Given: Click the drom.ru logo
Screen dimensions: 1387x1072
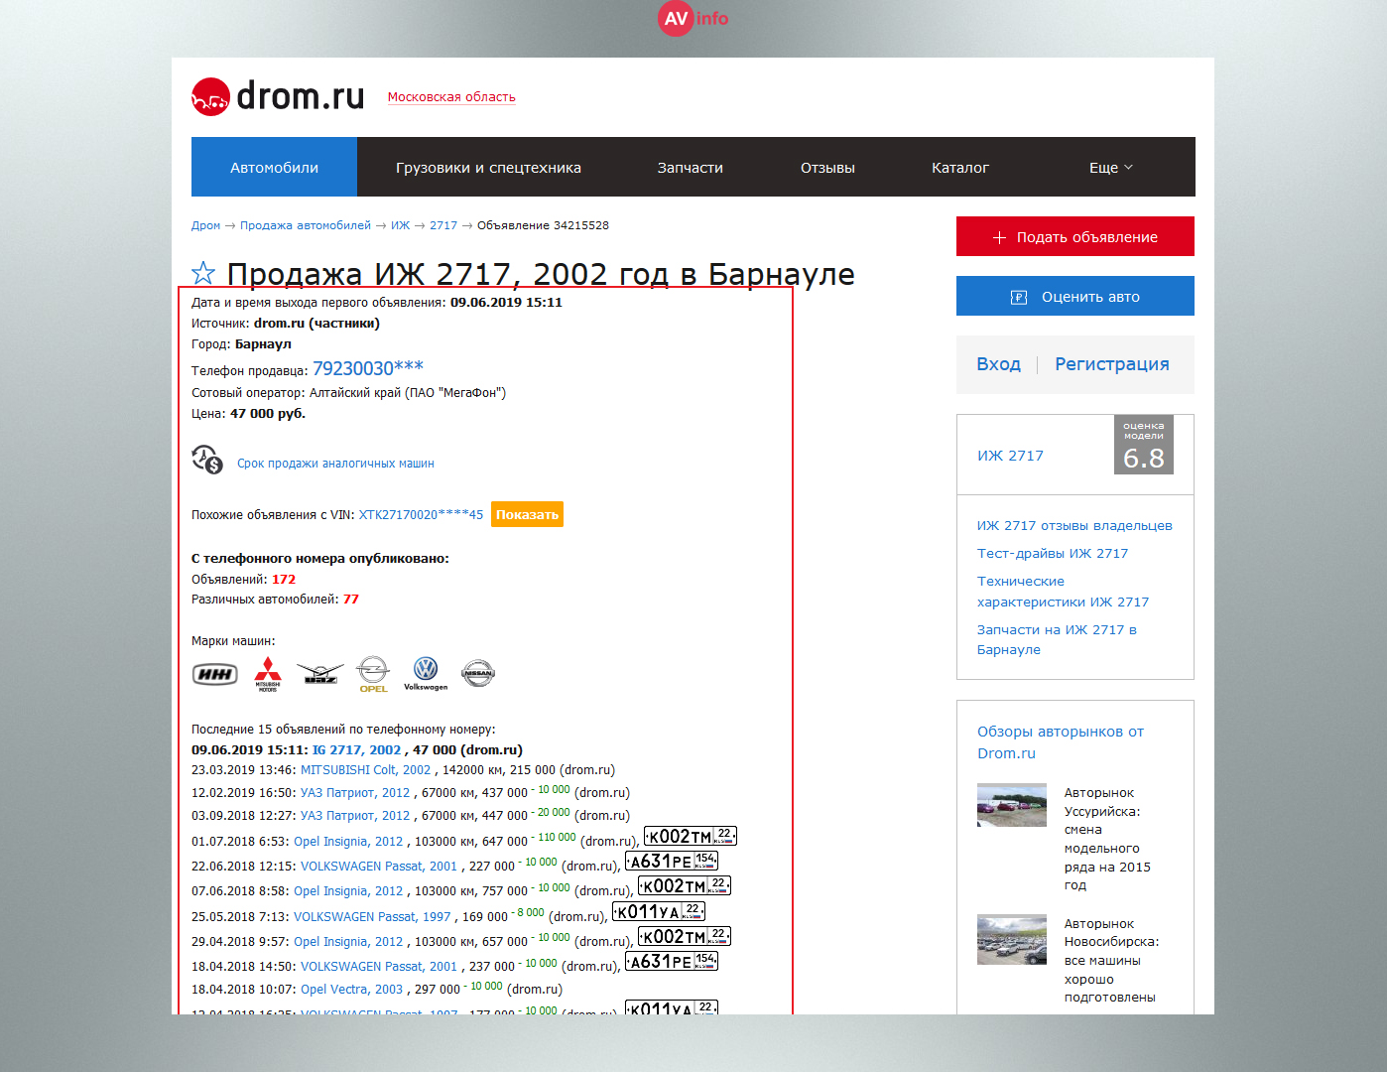Looking at the screenshot, I should [278, 96].
